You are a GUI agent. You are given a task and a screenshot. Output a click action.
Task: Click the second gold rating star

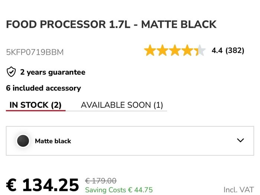click(x=163, y=50)
